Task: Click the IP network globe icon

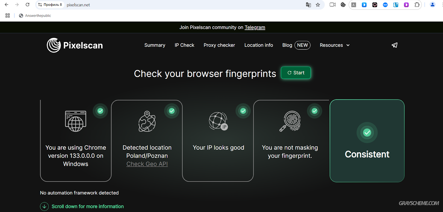Action: tap(218, 121)
